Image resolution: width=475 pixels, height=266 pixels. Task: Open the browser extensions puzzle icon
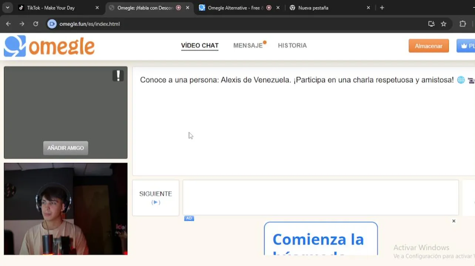point(463,24)
